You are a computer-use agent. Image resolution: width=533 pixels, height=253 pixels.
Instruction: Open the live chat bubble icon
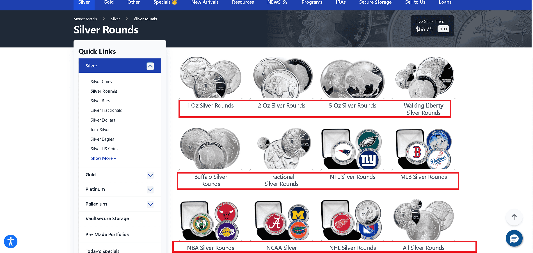pyautogui.click(x=514, y=238)
